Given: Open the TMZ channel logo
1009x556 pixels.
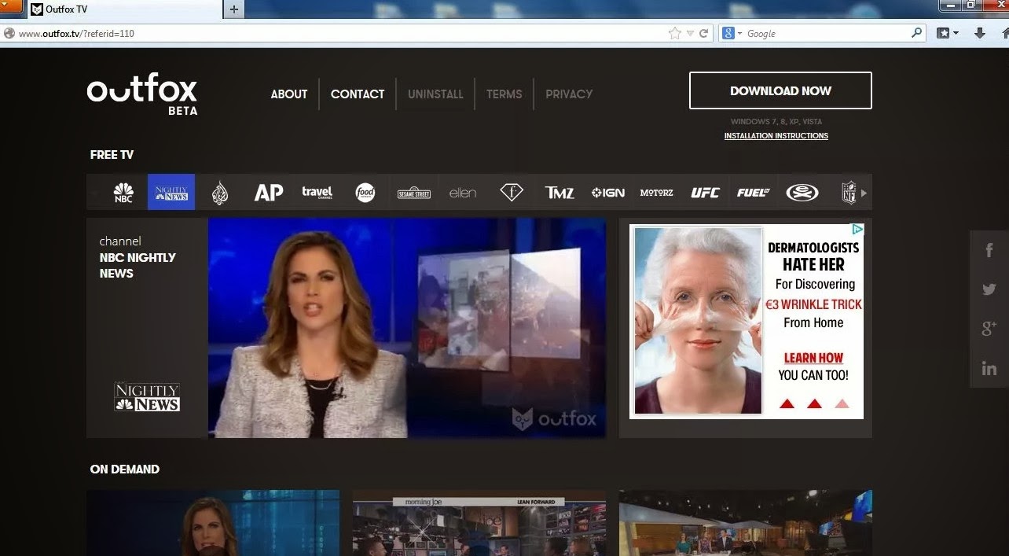Looking at the screenshot, I should [x=560, y=193].
